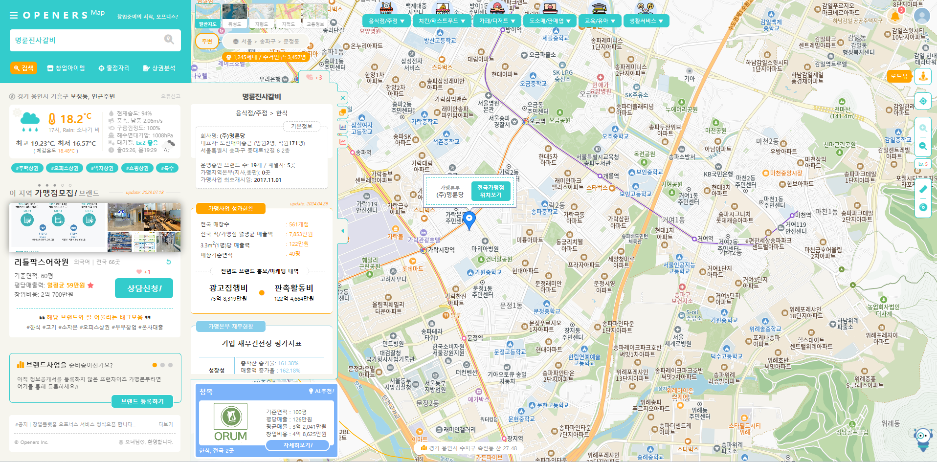Image resolution: width=937 pixels, height=462 pixels.
Task: Click 오류신고 error report link
Action: point(171,96)
